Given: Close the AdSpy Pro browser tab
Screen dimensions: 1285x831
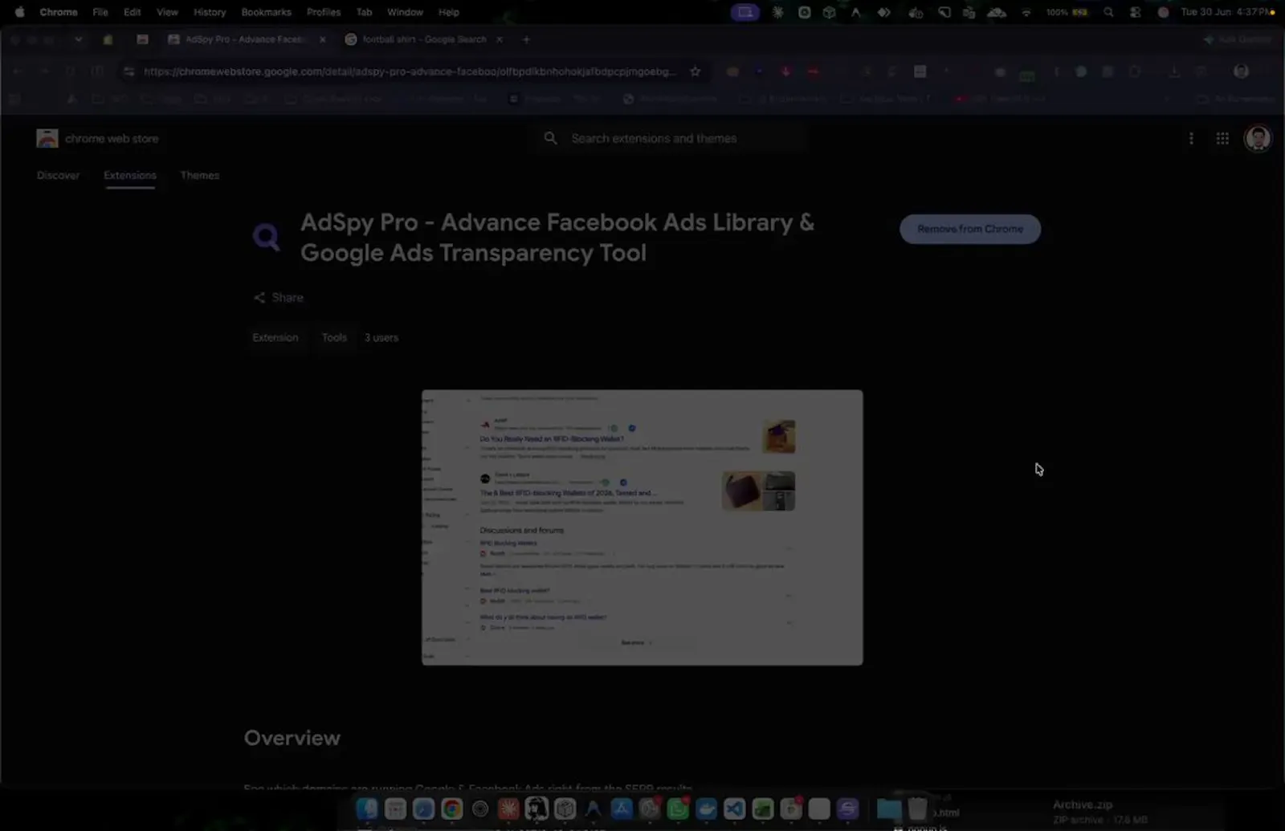Looking at the screenshot, I should tap(323, 39).
